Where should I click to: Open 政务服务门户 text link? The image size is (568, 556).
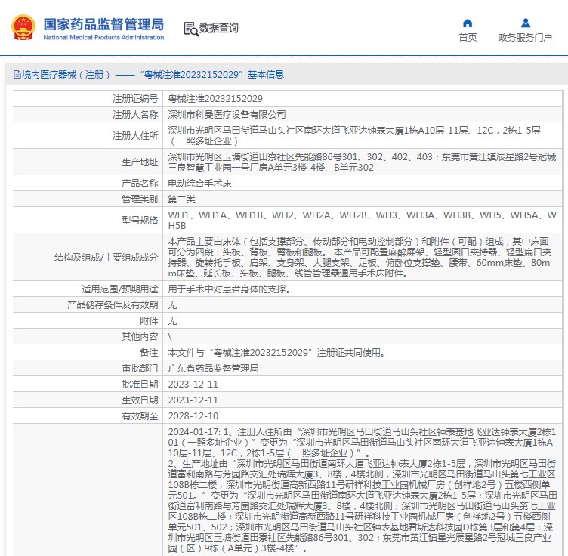pos(525,38)
